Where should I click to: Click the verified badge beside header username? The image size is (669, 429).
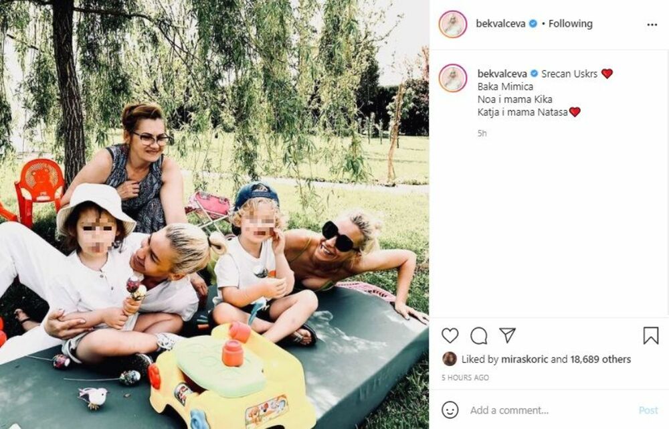(x=533, y=24)
